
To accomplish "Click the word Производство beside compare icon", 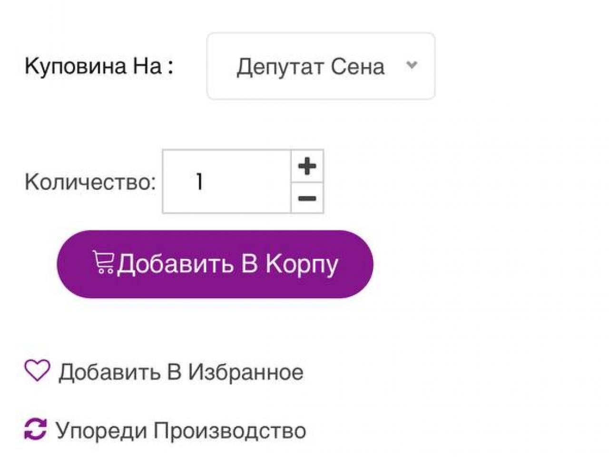I will (230, 431).
